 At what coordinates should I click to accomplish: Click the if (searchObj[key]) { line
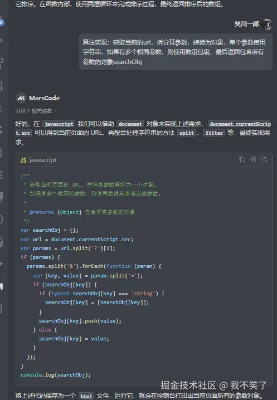(65, 285)
